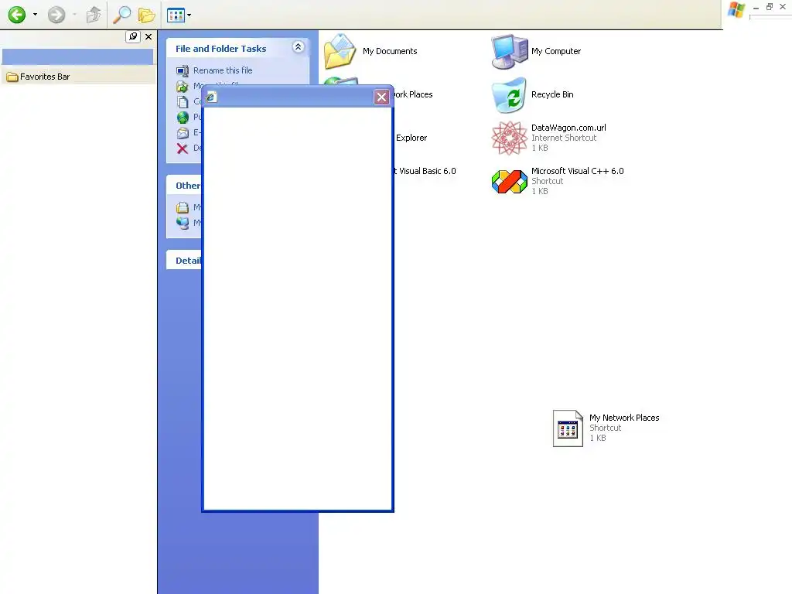Click the Microsoft Visual C++ 6.0 label

point(577,171)
